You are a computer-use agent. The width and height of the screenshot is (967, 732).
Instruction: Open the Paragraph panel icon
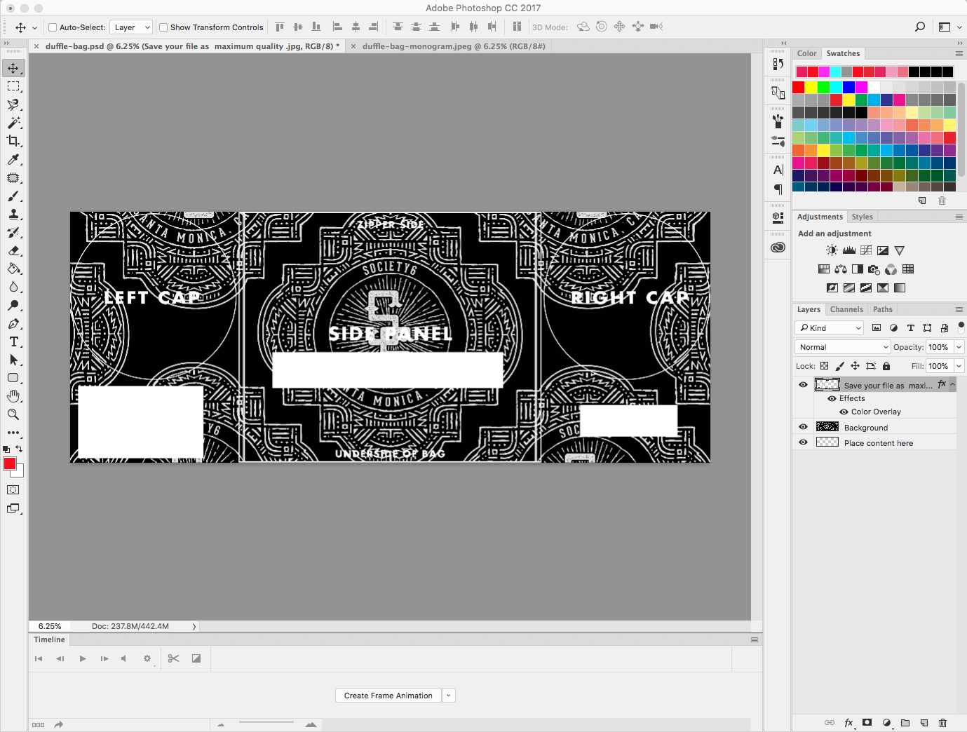pyautogui.click(x=778, y=189)
